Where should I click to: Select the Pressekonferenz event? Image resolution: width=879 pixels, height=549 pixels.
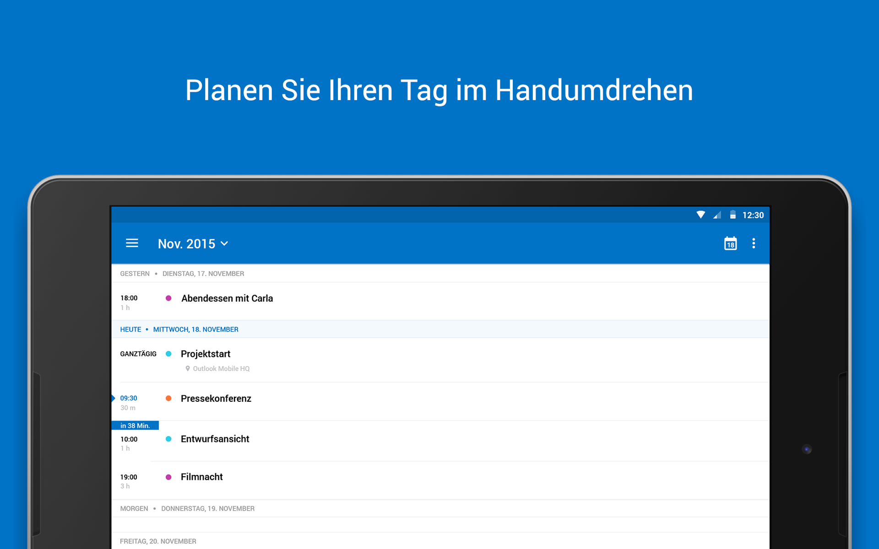[x=216, y=398]
